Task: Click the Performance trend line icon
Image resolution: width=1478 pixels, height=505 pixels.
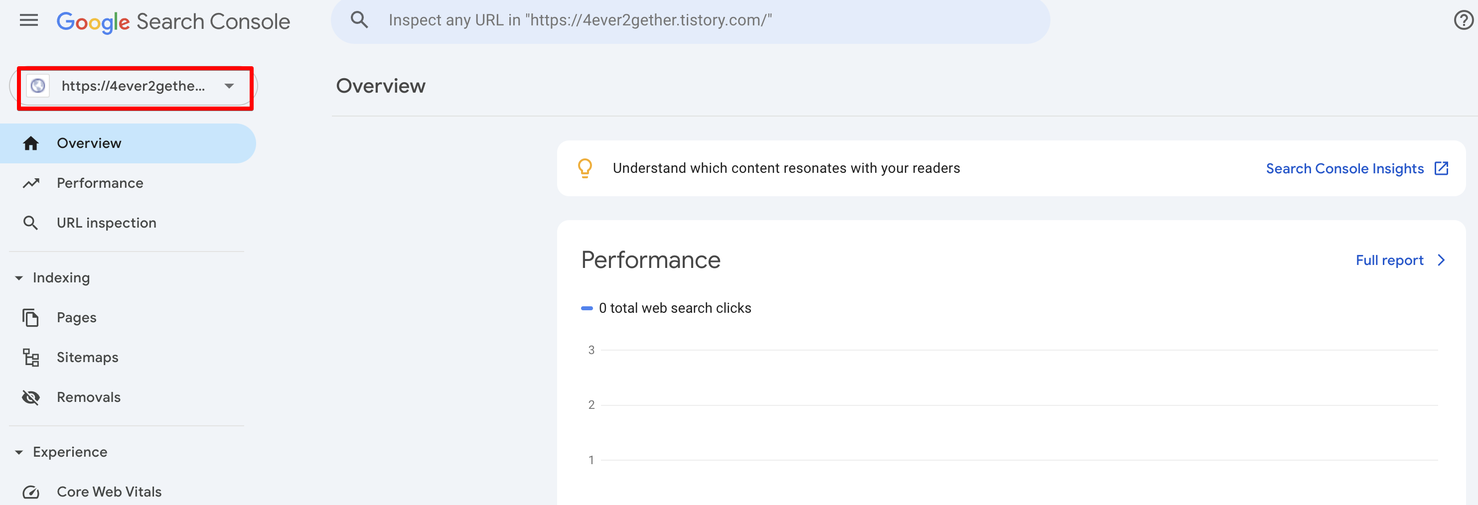Action: [x=30, y=183]
